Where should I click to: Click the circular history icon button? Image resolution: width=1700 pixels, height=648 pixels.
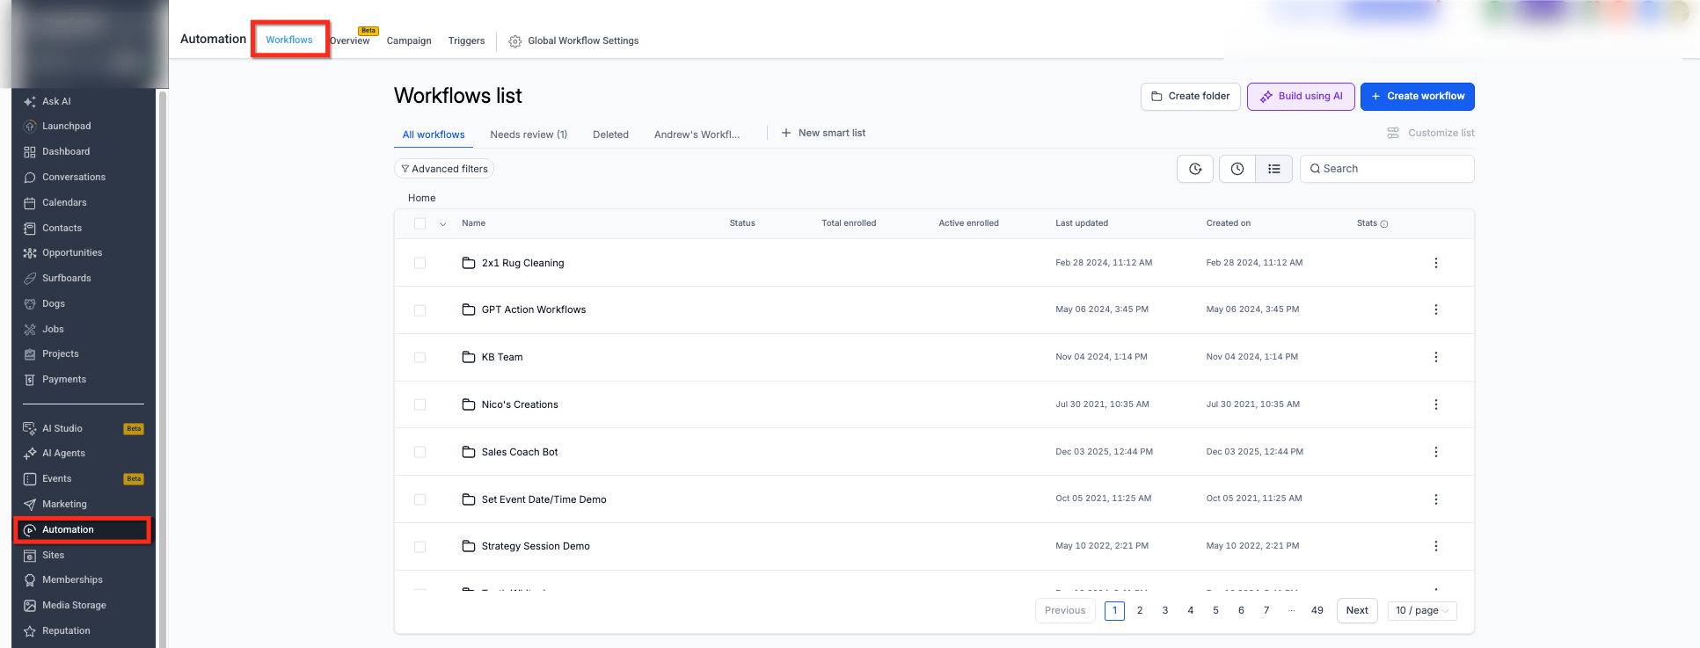1195,169
